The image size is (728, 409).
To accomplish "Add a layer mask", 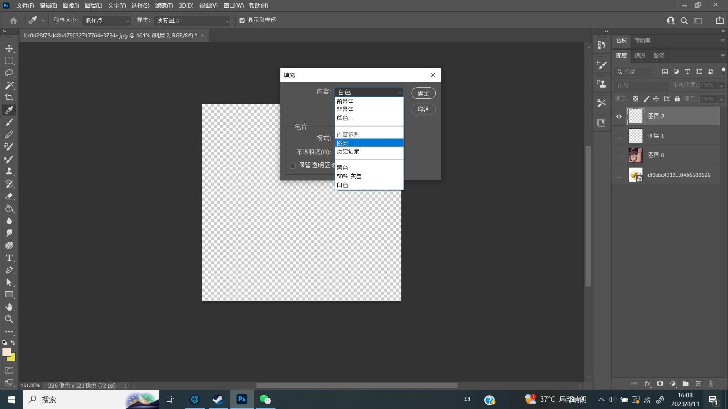I will 660,384.
